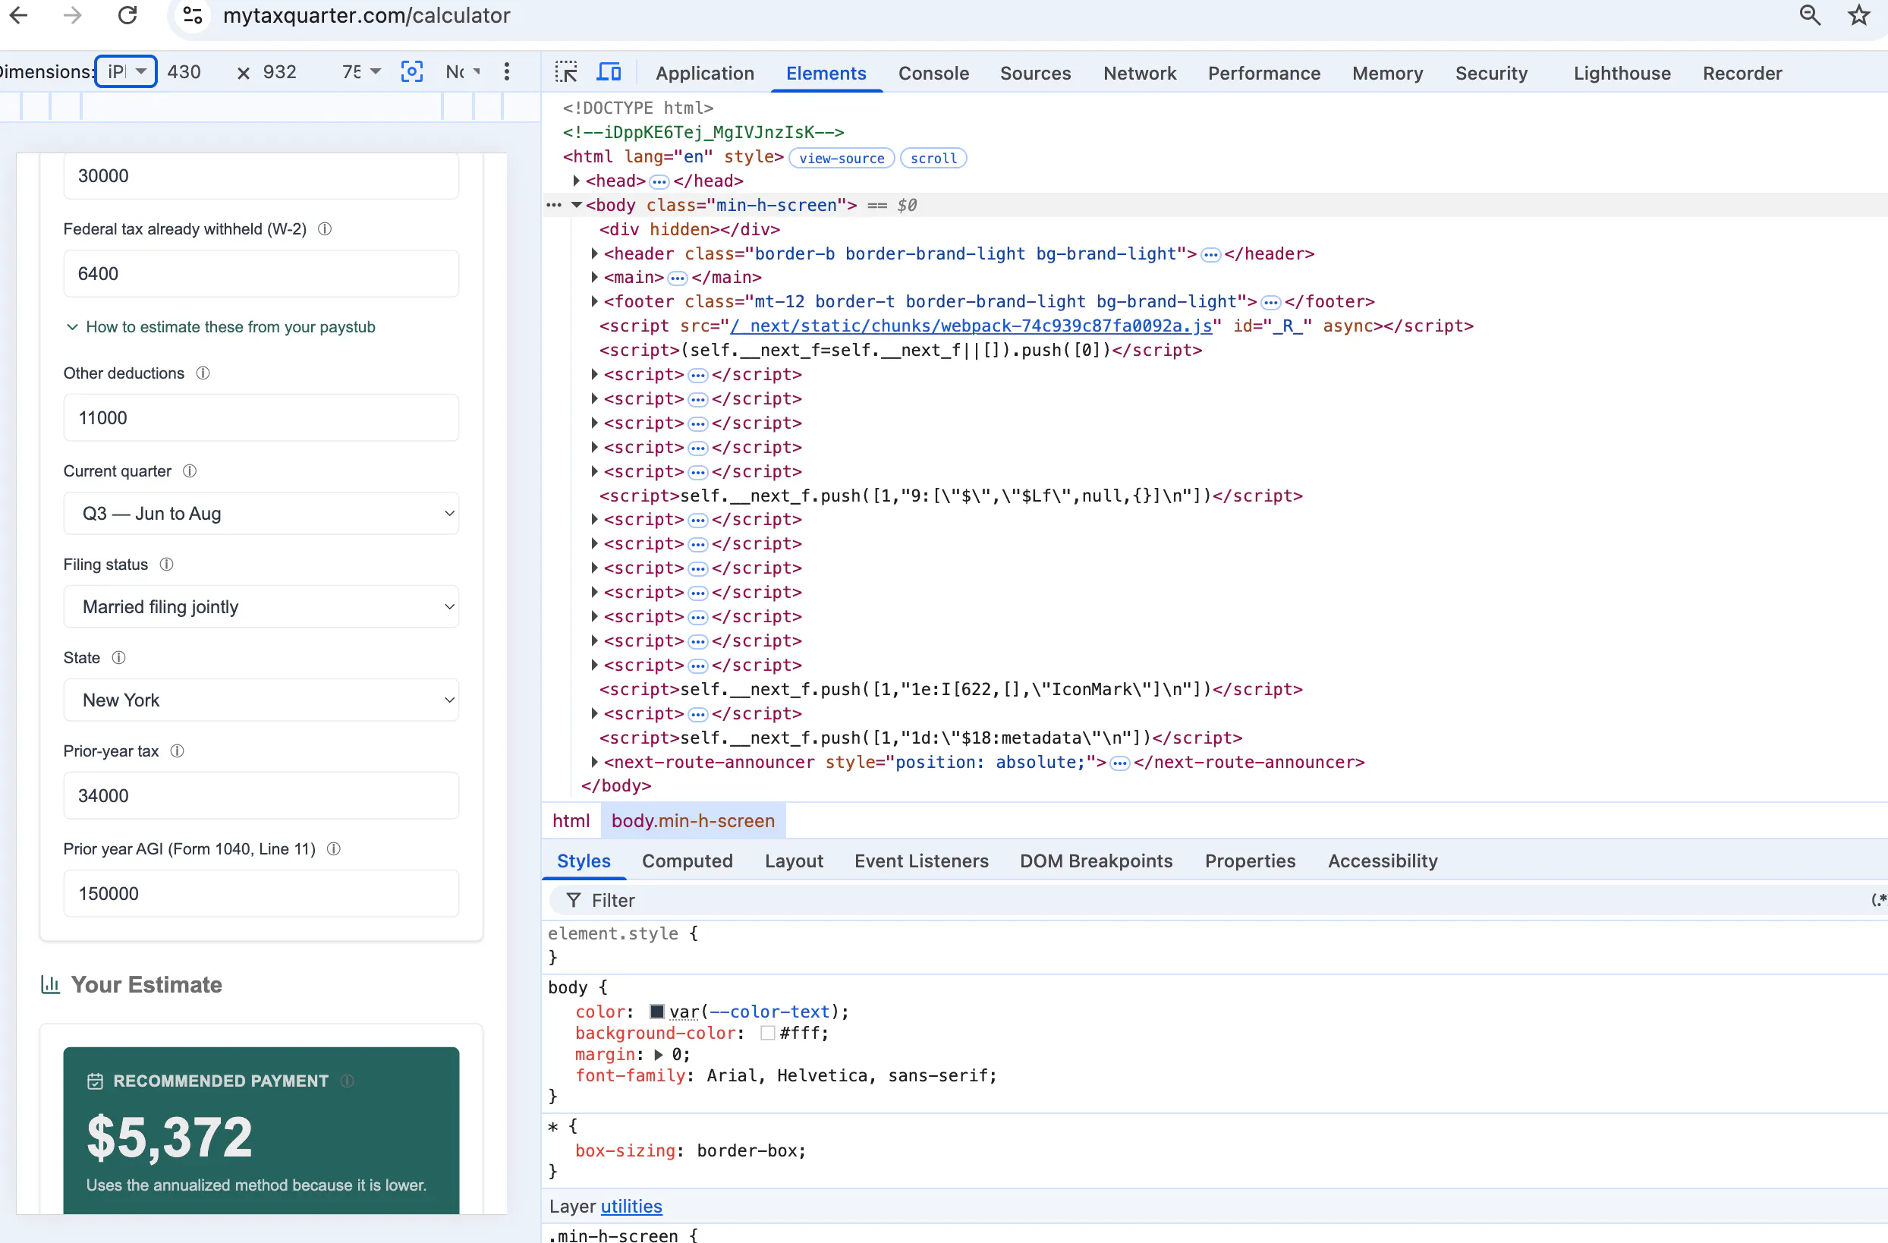This screenshot has width=1888, height=1243.
Task: Expand the next-route-announcer node
Action: click(x=594, y=763)
